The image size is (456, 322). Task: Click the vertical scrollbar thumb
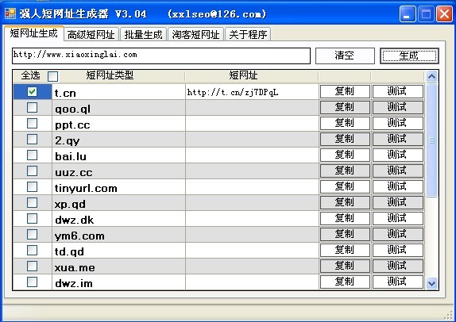click(x=432, y=140)
